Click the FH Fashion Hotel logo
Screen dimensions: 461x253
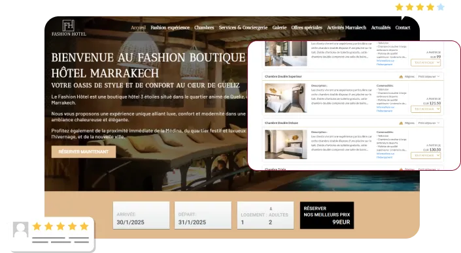pyautogui.click(x=69, y=28)
